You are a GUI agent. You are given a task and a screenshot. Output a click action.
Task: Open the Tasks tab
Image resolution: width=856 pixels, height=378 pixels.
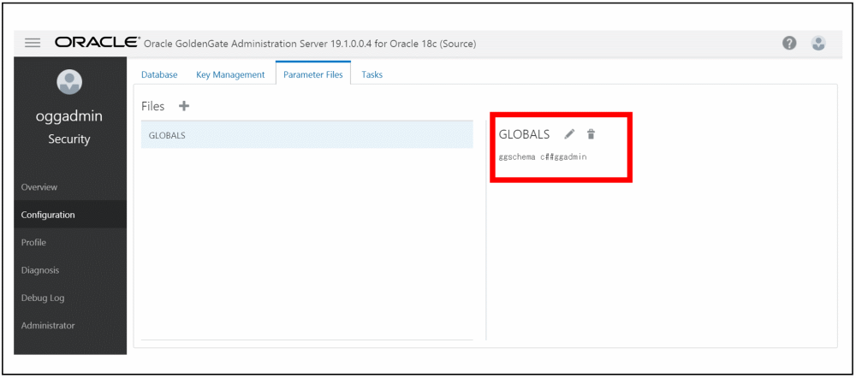pyautogui.click(x=372, y=74)
